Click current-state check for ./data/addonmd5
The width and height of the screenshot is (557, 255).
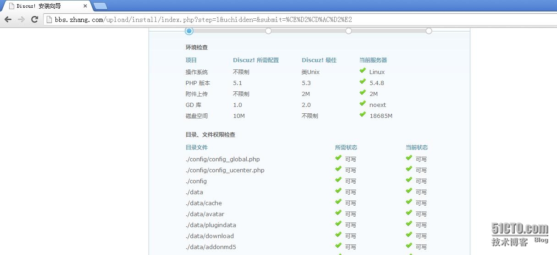(409, 246)
